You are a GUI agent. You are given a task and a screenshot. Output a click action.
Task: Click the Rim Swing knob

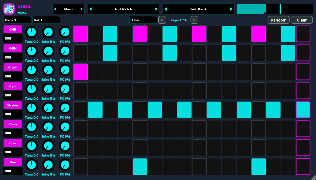pos(48,165)
